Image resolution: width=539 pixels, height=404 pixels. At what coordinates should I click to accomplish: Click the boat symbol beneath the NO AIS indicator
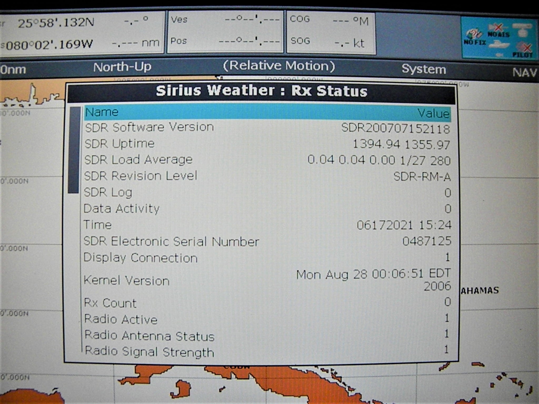pos(499,44)
